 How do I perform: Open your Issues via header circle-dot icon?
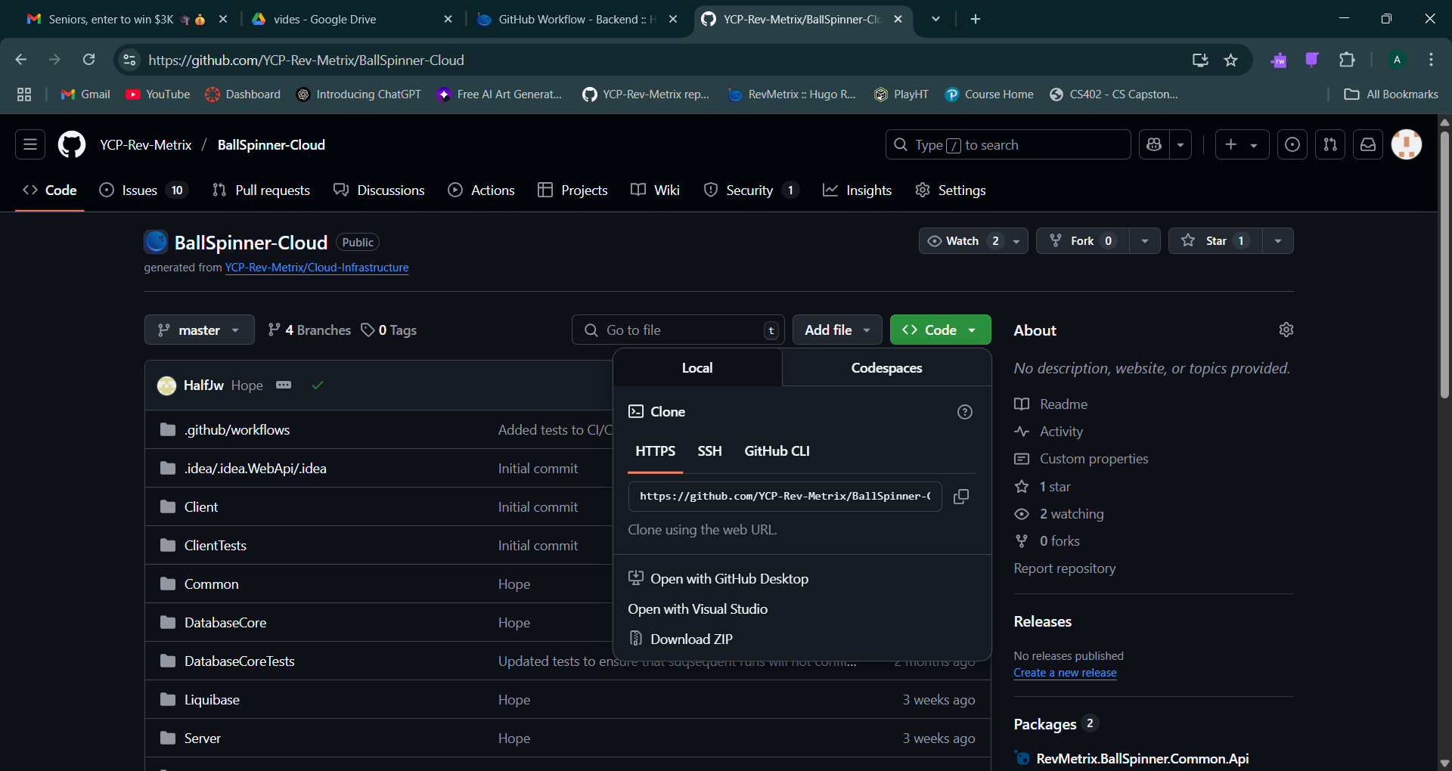coord(1292,144)
